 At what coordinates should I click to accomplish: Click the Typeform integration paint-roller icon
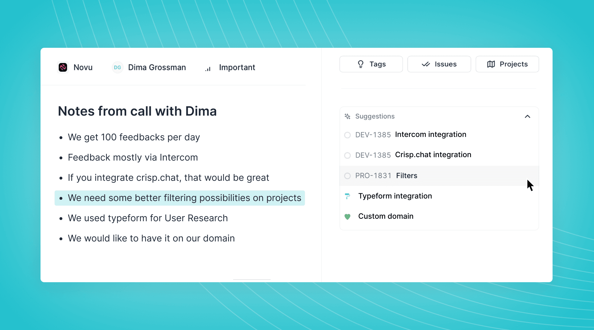(x=347, y=196)
